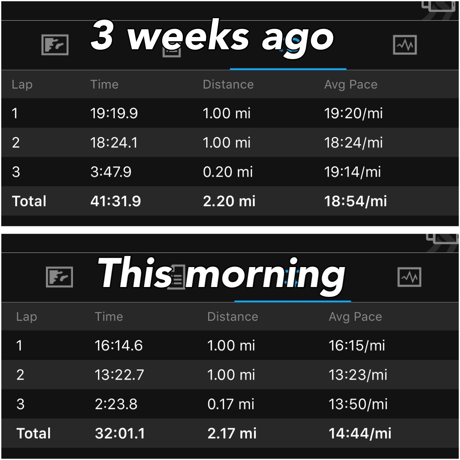Select lap 3 row with 0.20 mi
The height and width of the screenshot is (460, 460).
pyautogui.click(x=230, y=172)
